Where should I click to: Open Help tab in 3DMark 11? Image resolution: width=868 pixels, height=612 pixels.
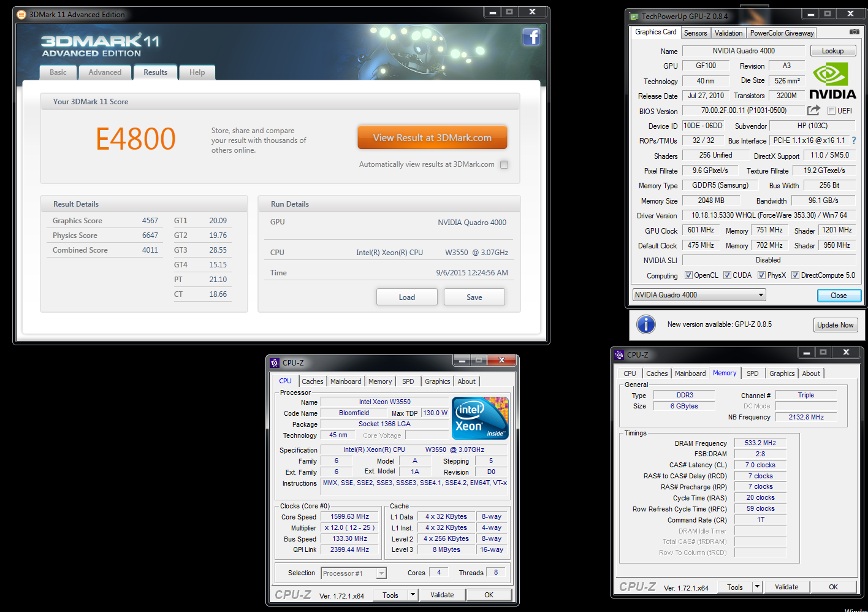[197, 72]
